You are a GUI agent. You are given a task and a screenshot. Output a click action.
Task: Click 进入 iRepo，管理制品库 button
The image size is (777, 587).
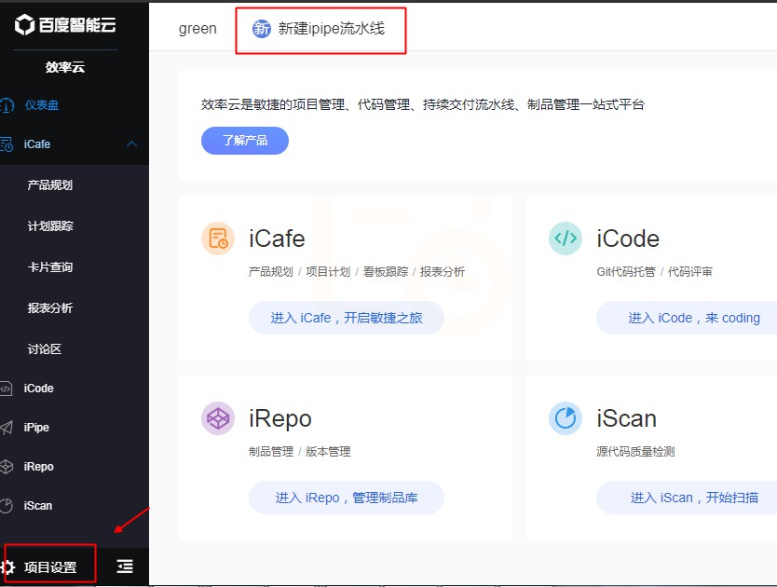(x=347, y=498)
